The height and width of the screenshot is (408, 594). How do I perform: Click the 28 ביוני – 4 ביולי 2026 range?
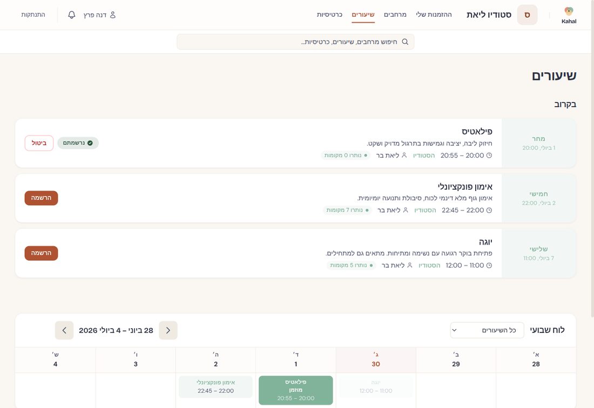(116, 330)
